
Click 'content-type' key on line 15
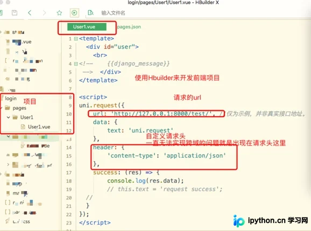click(x=132, y=156)
